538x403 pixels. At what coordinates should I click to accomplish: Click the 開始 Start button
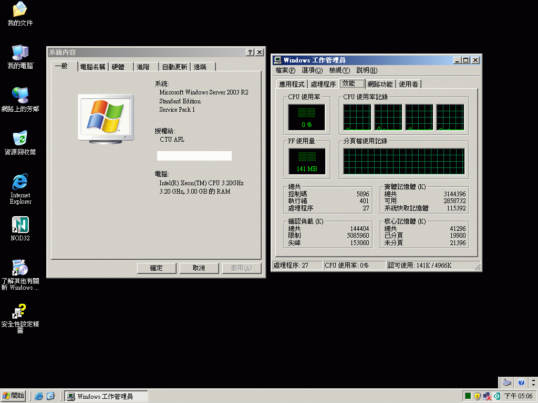tap(13, 396)
